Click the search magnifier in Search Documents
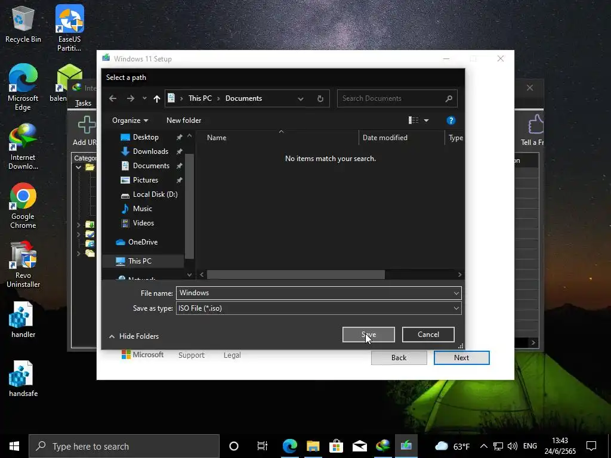 (449, 98)
